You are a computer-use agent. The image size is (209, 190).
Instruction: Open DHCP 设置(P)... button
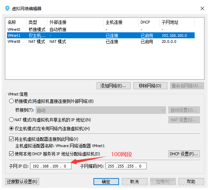point(184,154)
